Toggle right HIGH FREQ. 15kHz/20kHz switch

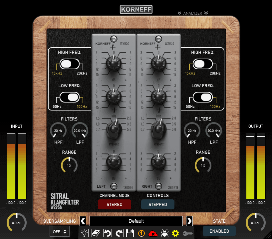click(203, 64)
